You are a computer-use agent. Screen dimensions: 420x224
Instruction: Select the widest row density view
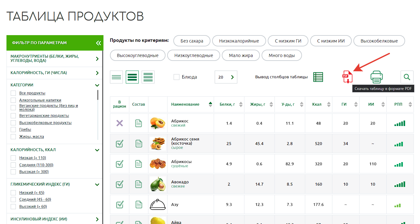coord(148,77)
